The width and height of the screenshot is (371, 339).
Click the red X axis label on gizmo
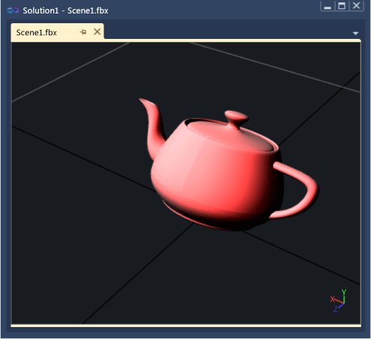coord(332,299)
